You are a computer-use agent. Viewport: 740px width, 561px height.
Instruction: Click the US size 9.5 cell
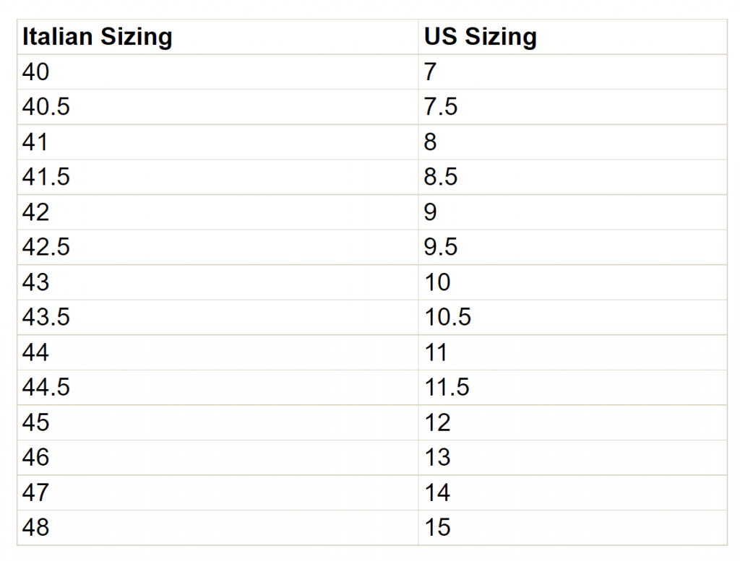(572, 247)
